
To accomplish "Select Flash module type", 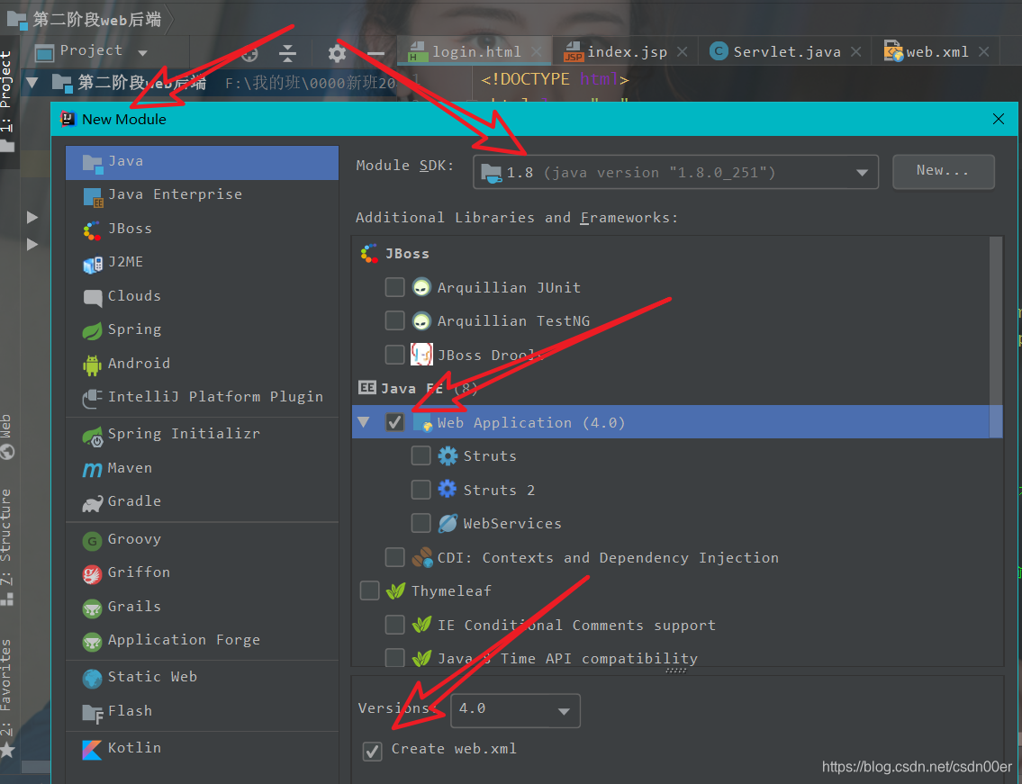I will click(x=202, y=711).
